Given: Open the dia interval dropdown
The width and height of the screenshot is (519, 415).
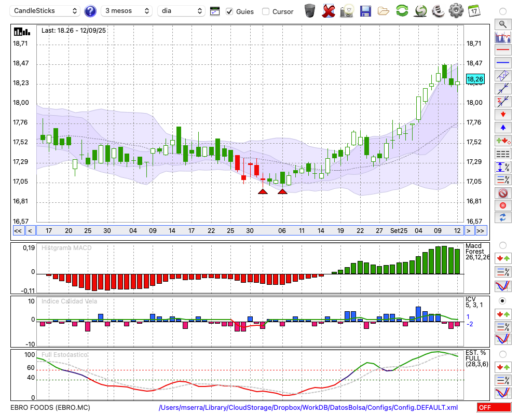Looking at the screenshot, I should (x=181, y=11).
